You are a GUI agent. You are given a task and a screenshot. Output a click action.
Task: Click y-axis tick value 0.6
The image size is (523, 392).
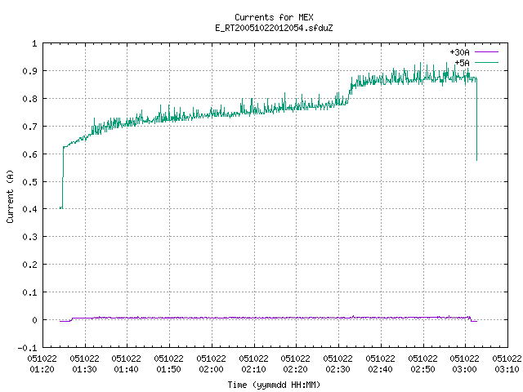pyautogui.click(x=29, y=154)
